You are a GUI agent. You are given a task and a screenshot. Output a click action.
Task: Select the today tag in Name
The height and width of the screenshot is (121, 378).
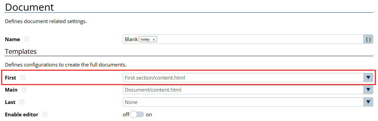145,39
